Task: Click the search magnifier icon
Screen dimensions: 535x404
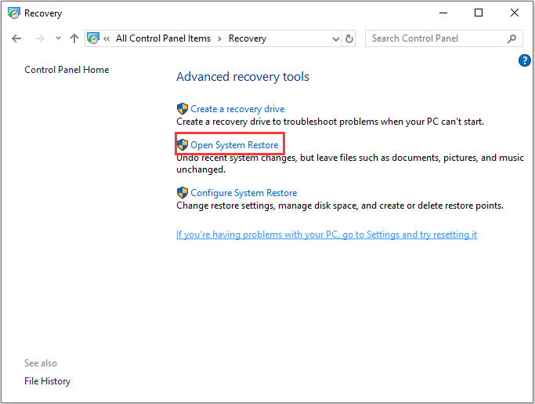Action: (512, 38)
